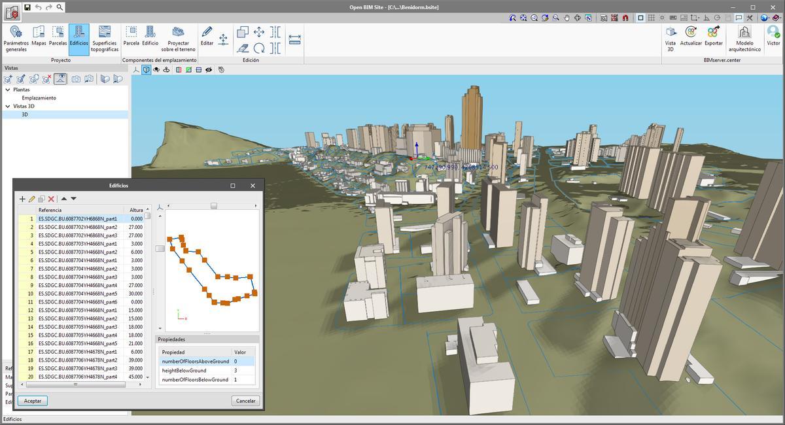Activate the Proyectar sobre el terreno tool
The image size is (785, 425).
pyautogui.click(x=177, y=36)
